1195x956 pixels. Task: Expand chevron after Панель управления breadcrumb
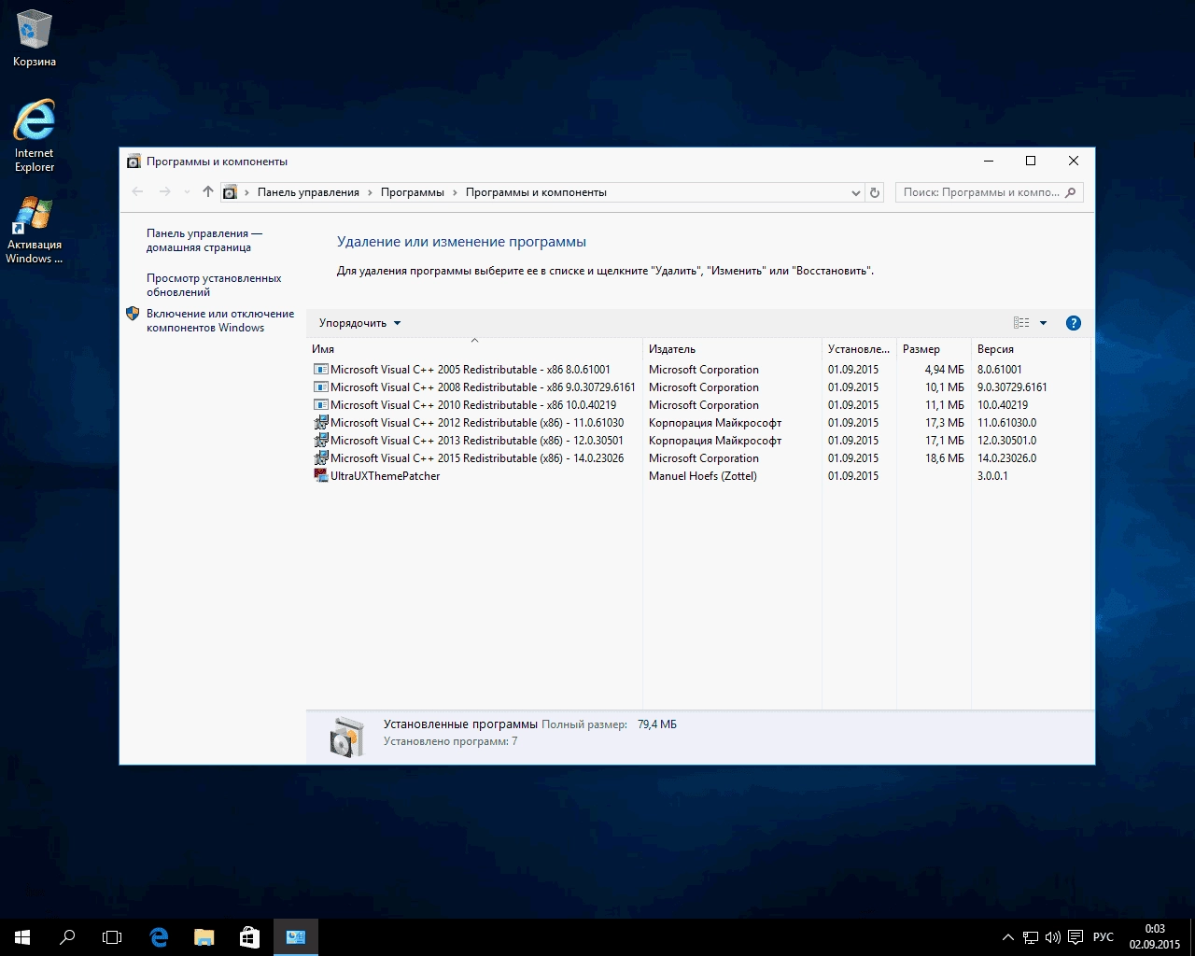point(371,192)
